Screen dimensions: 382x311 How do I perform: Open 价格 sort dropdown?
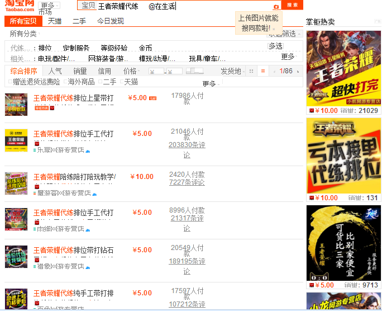pos(131,71)
